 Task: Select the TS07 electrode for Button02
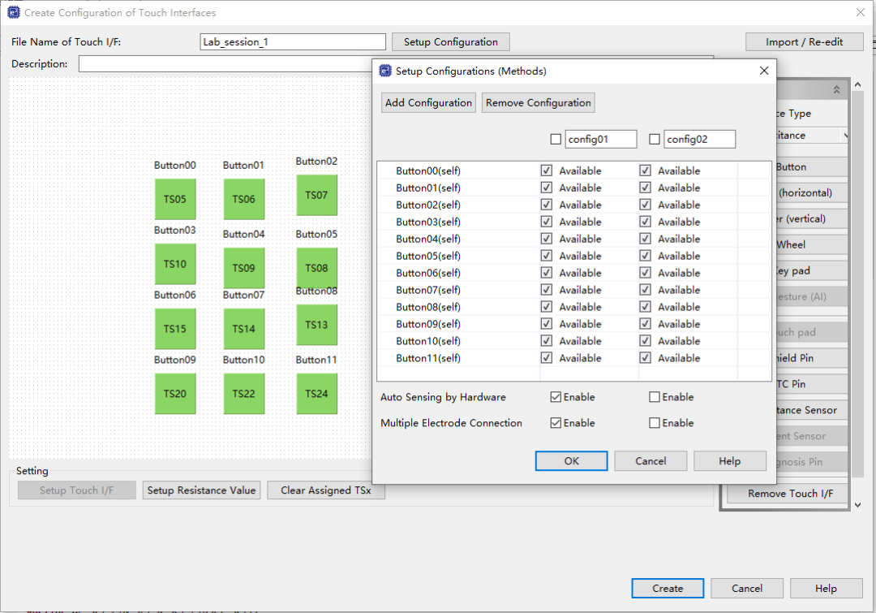(316, 195)
